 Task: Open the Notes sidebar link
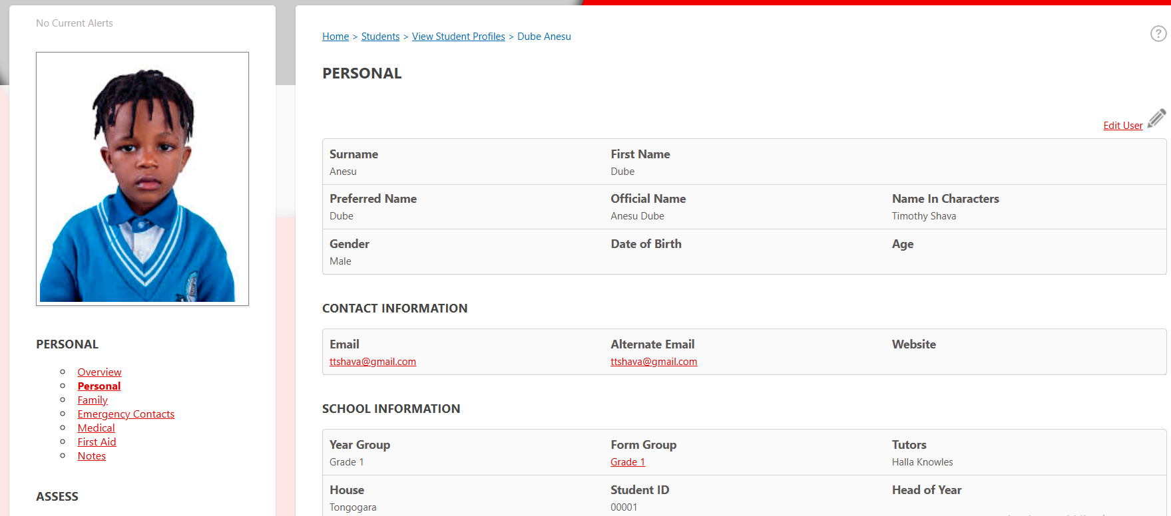[91, 456]
